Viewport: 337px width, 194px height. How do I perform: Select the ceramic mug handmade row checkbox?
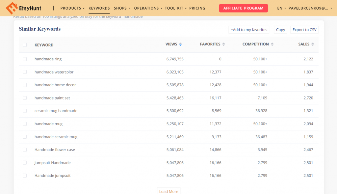[x=25, y=111]
